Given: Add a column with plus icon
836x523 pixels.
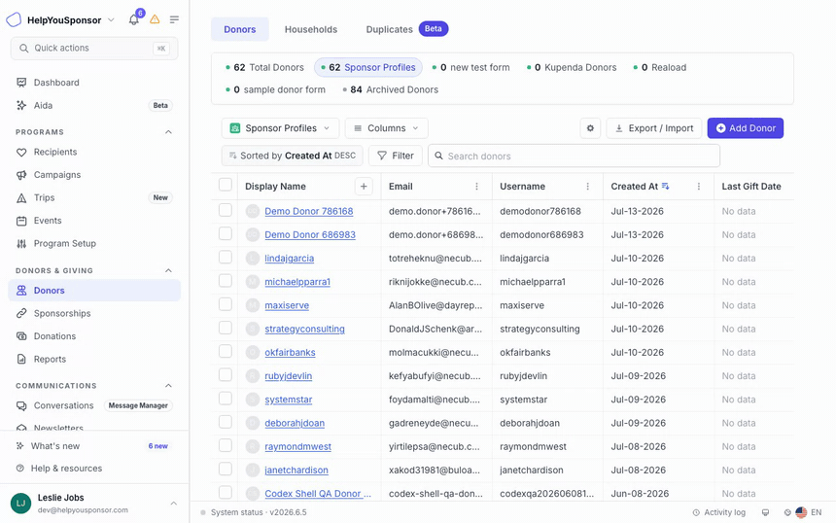Looking at the screenshot, I should (x=364, y=187).
